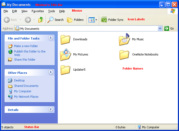Go up one folder level icon

[x=41, y=20]
